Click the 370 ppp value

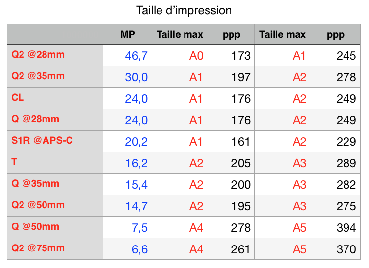point(346,249)
